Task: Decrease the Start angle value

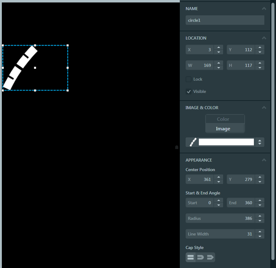Action: point(219,205)
